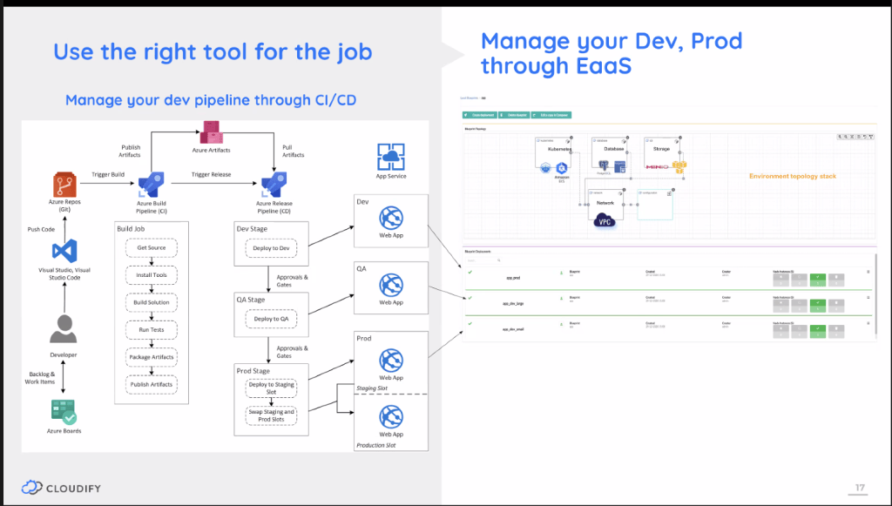Click the Build Solution build step

(152, 302)
